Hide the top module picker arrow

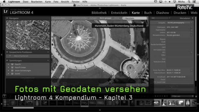pos(100,8)
